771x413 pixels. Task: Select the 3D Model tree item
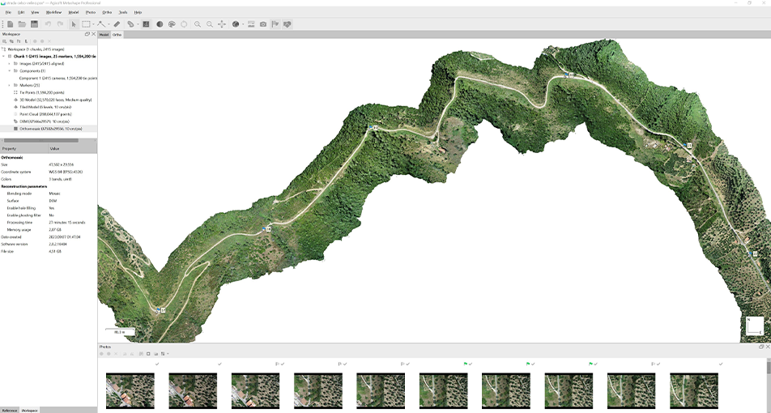[53, 100]
